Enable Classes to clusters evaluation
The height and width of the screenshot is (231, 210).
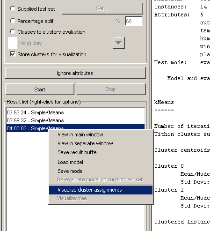(13, 32)
